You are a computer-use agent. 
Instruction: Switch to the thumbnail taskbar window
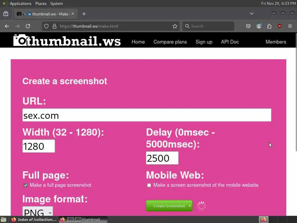83,220
